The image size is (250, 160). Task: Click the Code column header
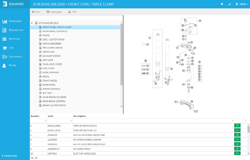click(x=50, y=116)
